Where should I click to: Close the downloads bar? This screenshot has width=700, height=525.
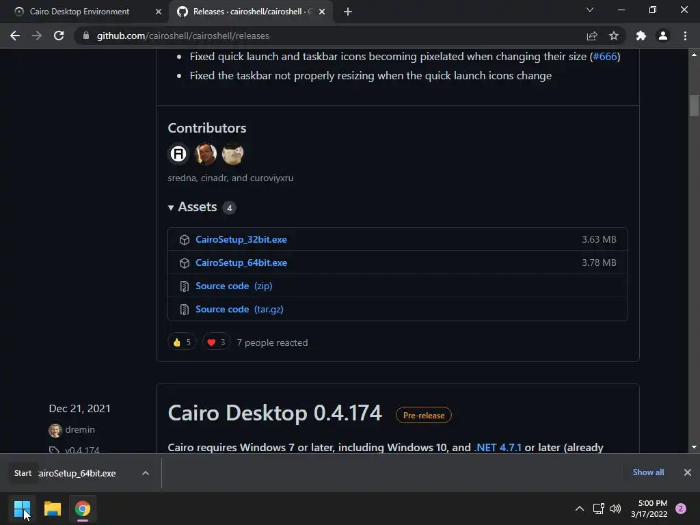[688, 472]
